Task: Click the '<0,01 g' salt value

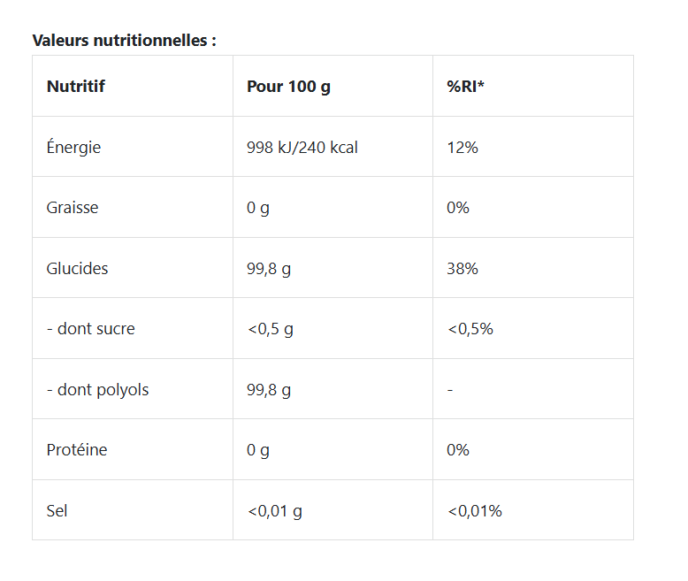Action: [x=274, y=511]
